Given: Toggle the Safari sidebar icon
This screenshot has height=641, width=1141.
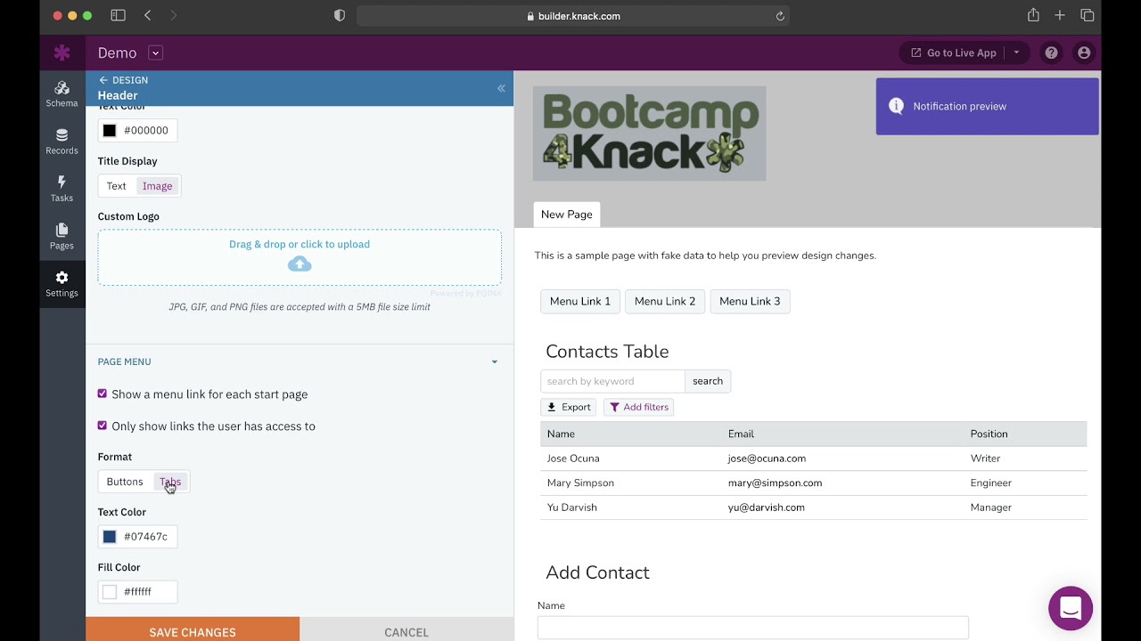Looking at the screenshot, I should pos(118,15).
